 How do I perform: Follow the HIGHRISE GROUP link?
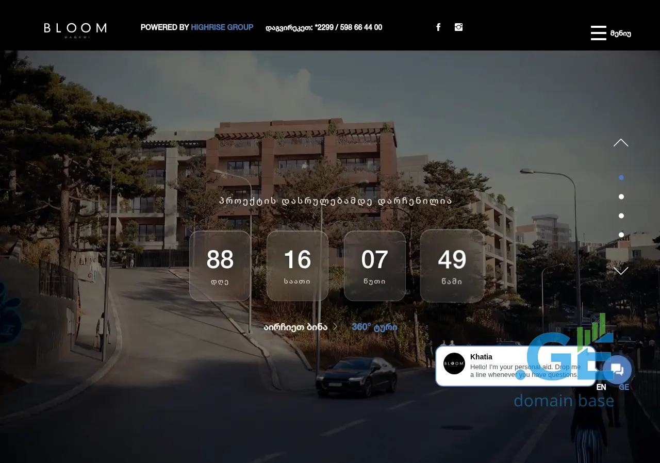click(222, 27)
